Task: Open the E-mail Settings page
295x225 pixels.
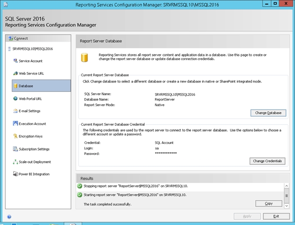Action: coord(29,111)
